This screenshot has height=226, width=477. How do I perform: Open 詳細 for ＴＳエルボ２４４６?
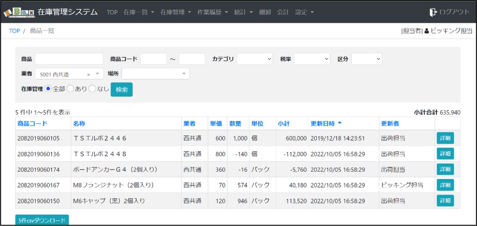pyautogui.click(x=445, y=138)
